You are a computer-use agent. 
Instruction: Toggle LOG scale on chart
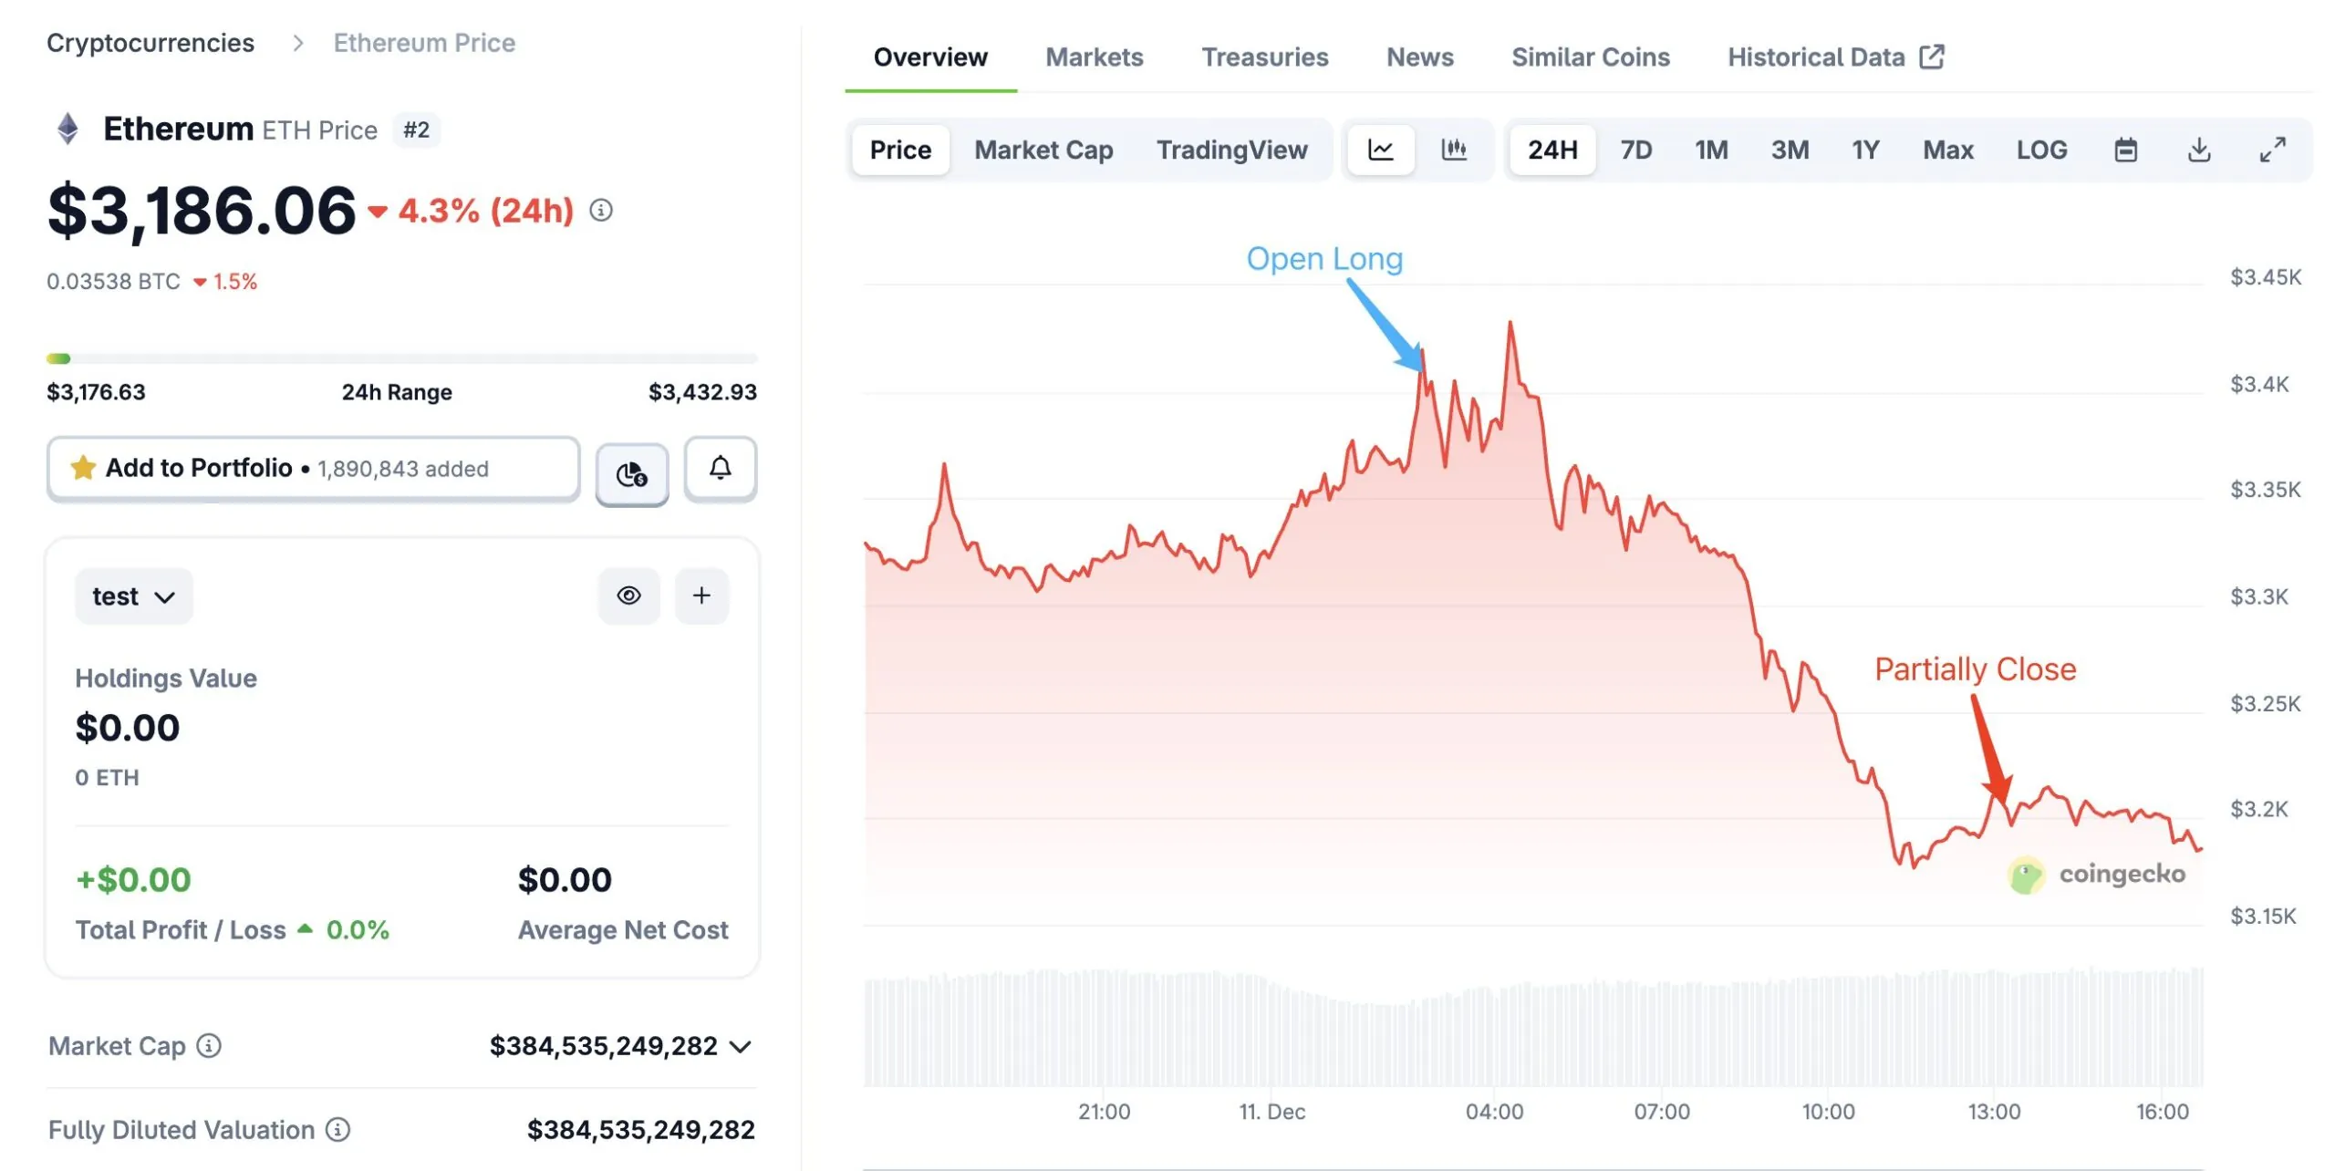[x=2040, y=150]
